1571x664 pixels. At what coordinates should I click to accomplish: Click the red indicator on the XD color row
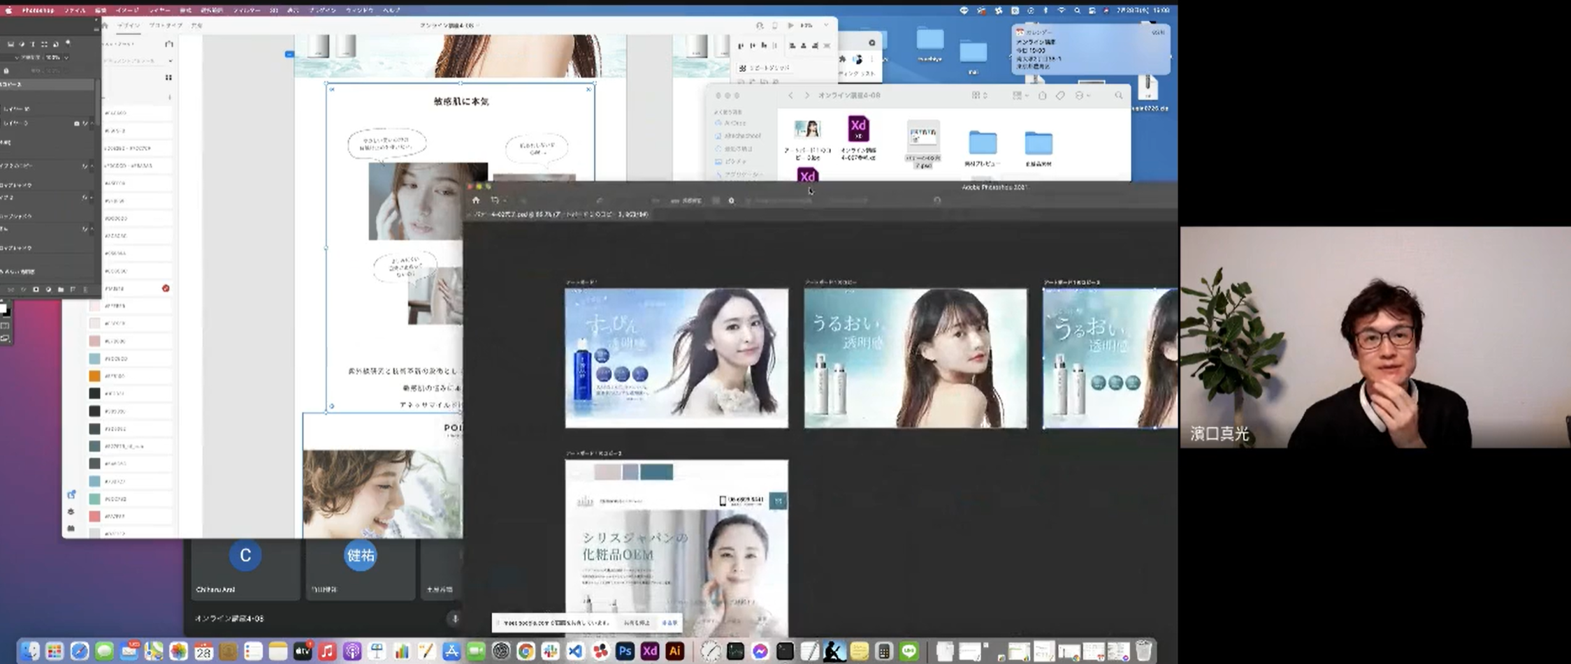[x=166, y=288]
